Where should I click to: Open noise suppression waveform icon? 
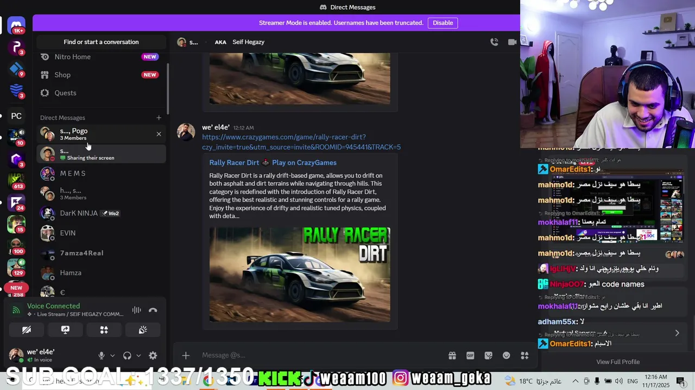(x=136, y=310)
